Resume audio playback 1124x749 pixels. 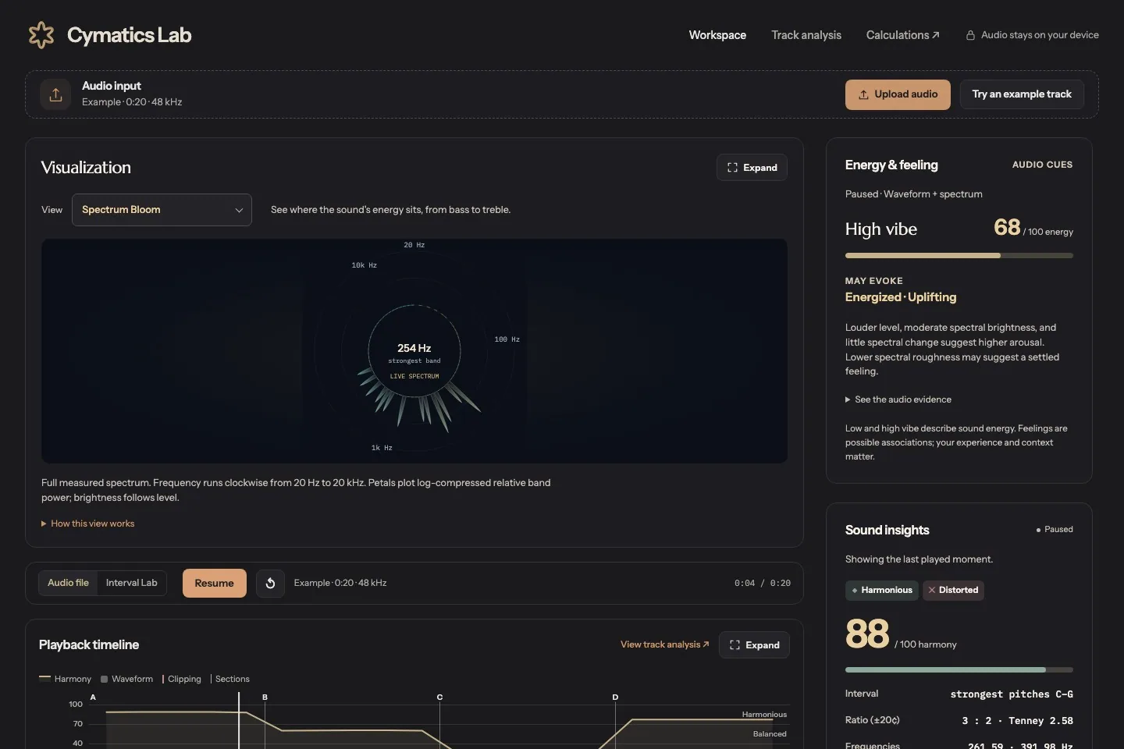(214, 583)
